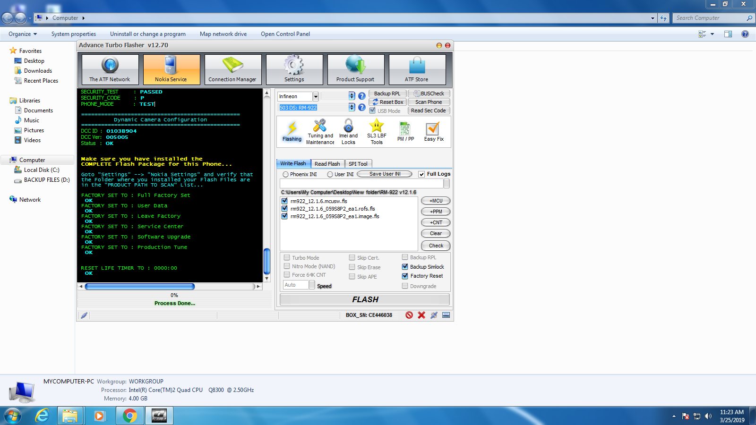756x425 pixels.
Task: Select the Flashing lightning icon
Action: point(292,131)
